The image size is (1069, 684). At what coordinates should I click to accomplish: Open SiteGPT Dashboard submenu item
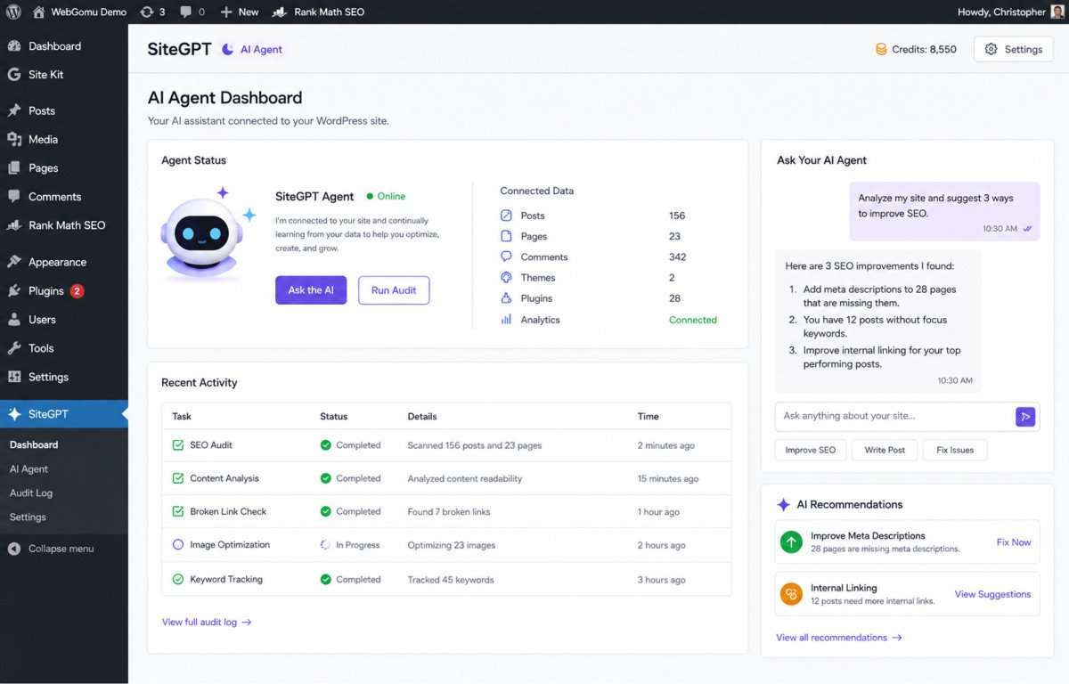pyautogui.click(x=34, y=444)
